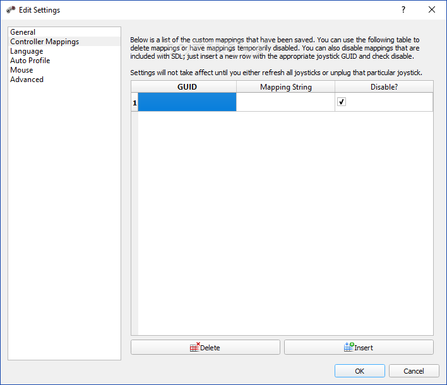This screenshot has width=447, height=385.
Task: Click the Mapping String cell in row 1
Action: 285,102
